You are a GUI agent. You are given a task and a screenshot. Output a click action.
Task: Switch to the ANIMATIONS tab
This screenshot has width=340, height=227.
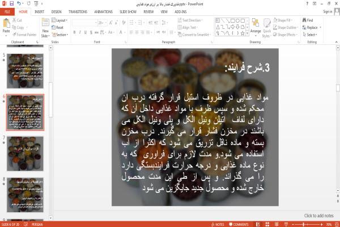[104, 12]
